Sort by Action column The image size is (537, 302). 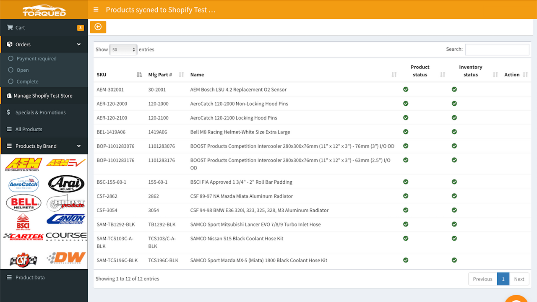pos(516,75)
